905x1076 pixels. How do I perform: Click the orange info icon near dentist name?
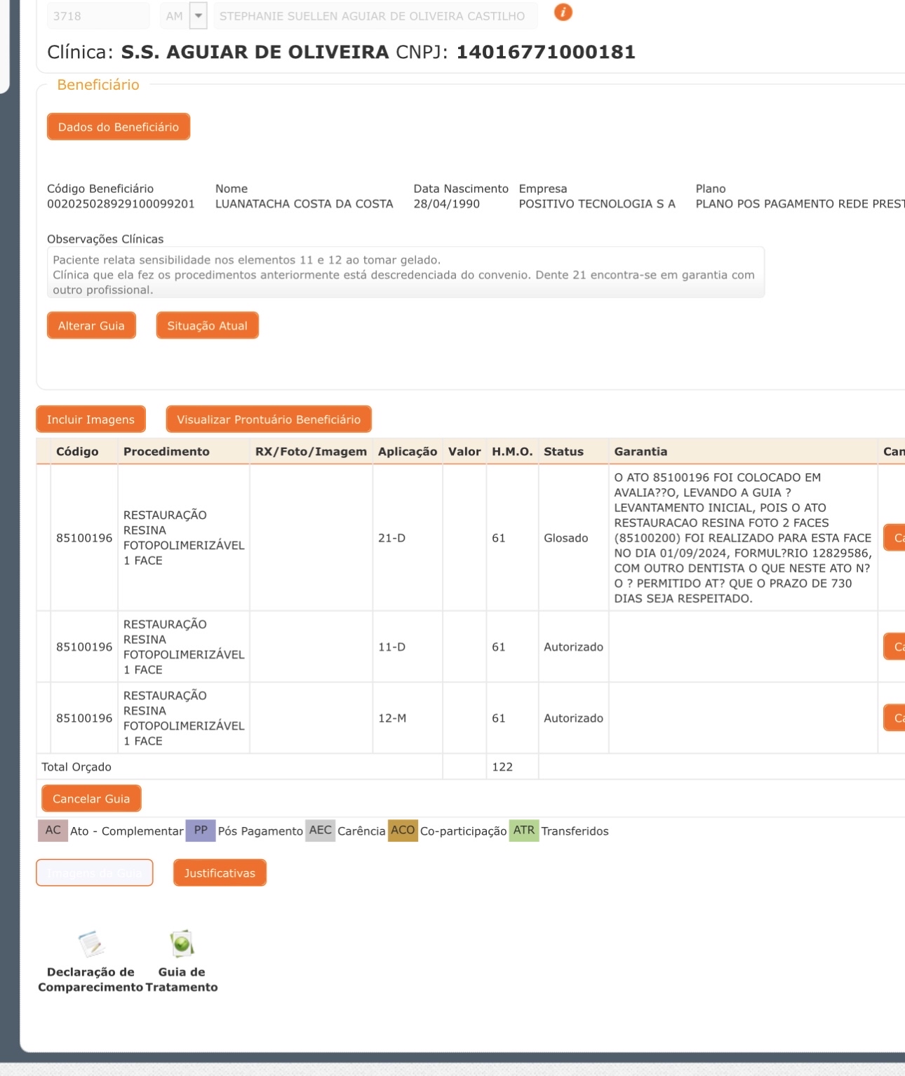[x=563, y=13]
